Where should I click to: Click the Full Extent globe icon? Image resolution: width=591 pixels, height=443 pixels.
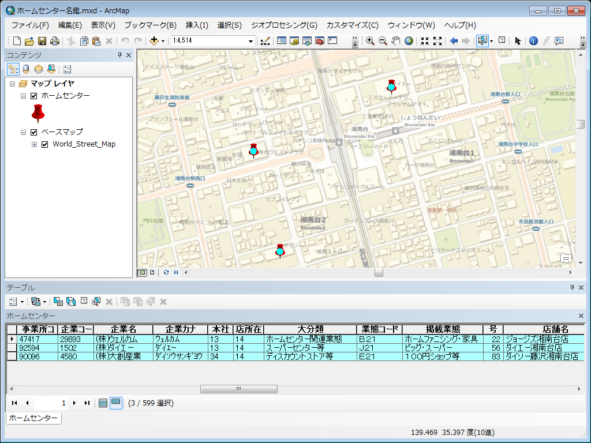click(409, 41)
